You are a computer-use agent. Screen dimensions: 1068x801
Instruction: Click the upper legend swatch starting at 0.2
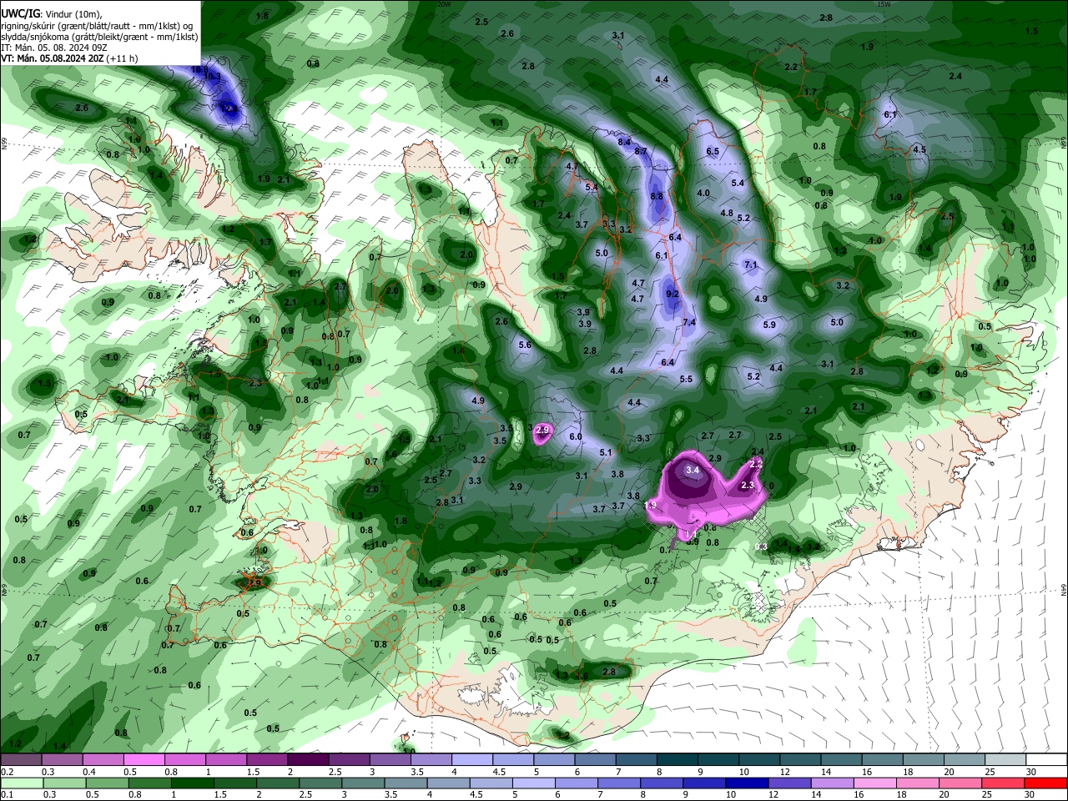21,760
